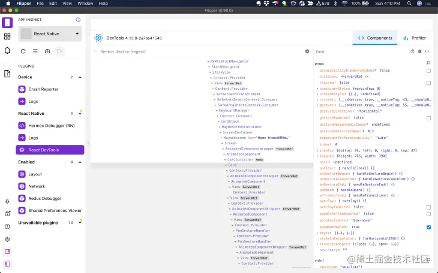Open the dev menu hamburger icon
This screenshot has height=273, width=438.
pyautogui.click(x=35, y=51)
